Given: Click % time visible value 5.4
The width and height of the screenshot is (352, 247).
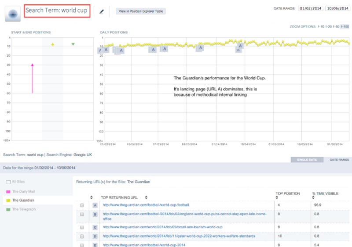Looking at the screenshot, I should 316,245.
